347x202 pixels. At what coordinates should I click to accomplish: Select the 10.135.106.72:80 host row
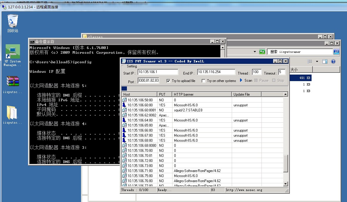coord(203,161)
